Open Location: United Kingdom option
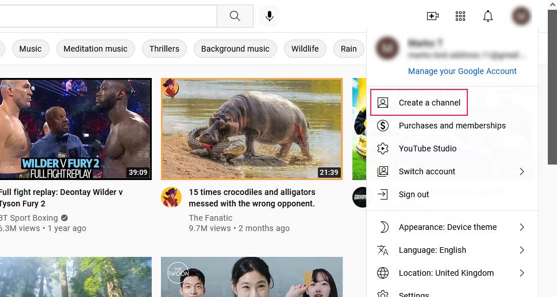 pos(452,273)
